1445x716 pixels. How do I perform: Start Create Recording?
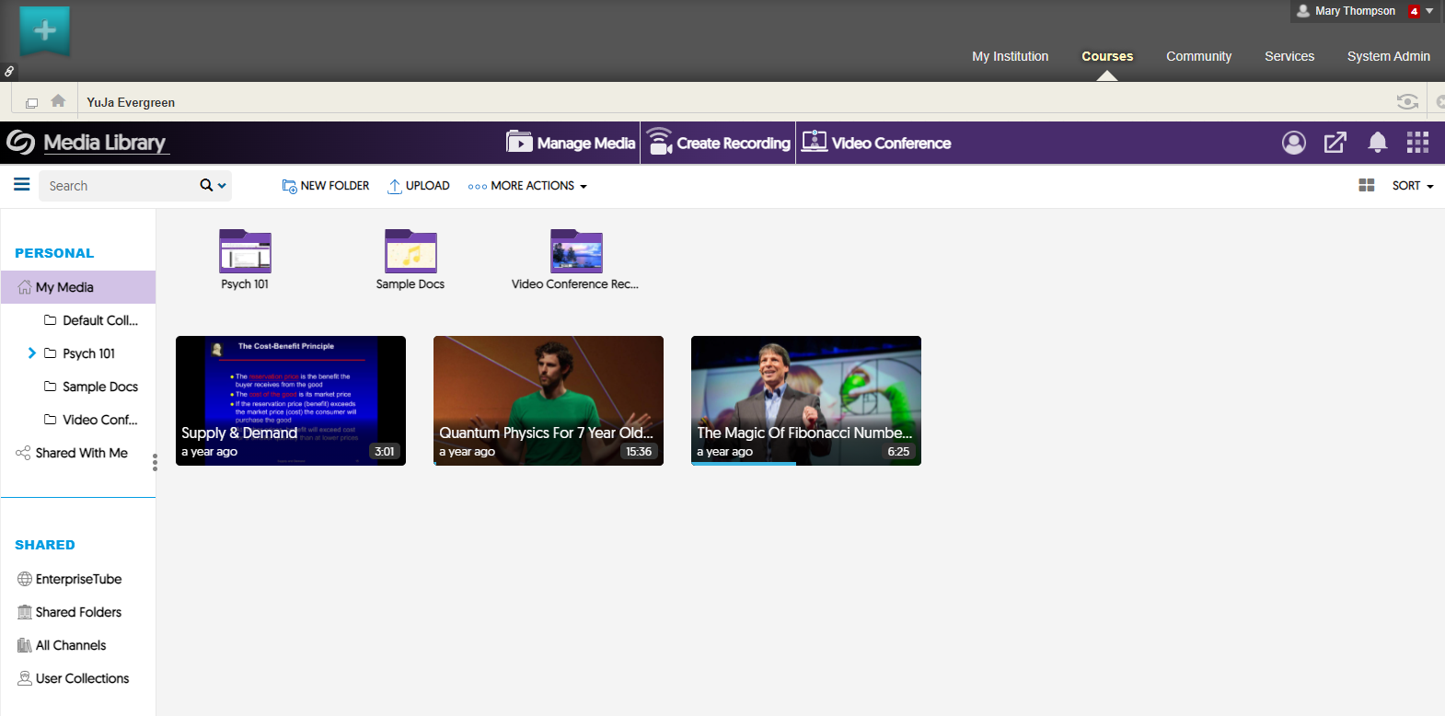coord(718,143)
